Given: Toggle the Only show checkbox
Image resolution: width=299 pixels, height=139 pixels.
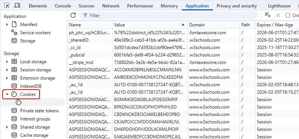Looking at the screenshot, I should (288, 15).
